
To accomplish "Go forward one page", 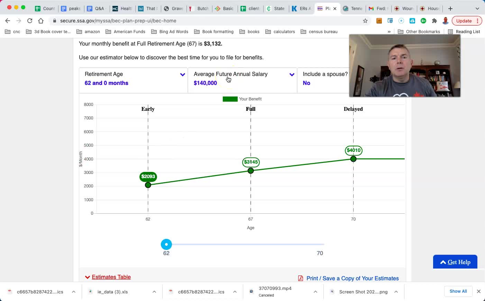I will (x=19, y=21).
